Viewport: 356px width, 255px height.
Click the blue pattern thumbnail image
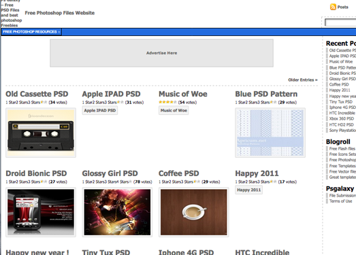coord(270,133)
